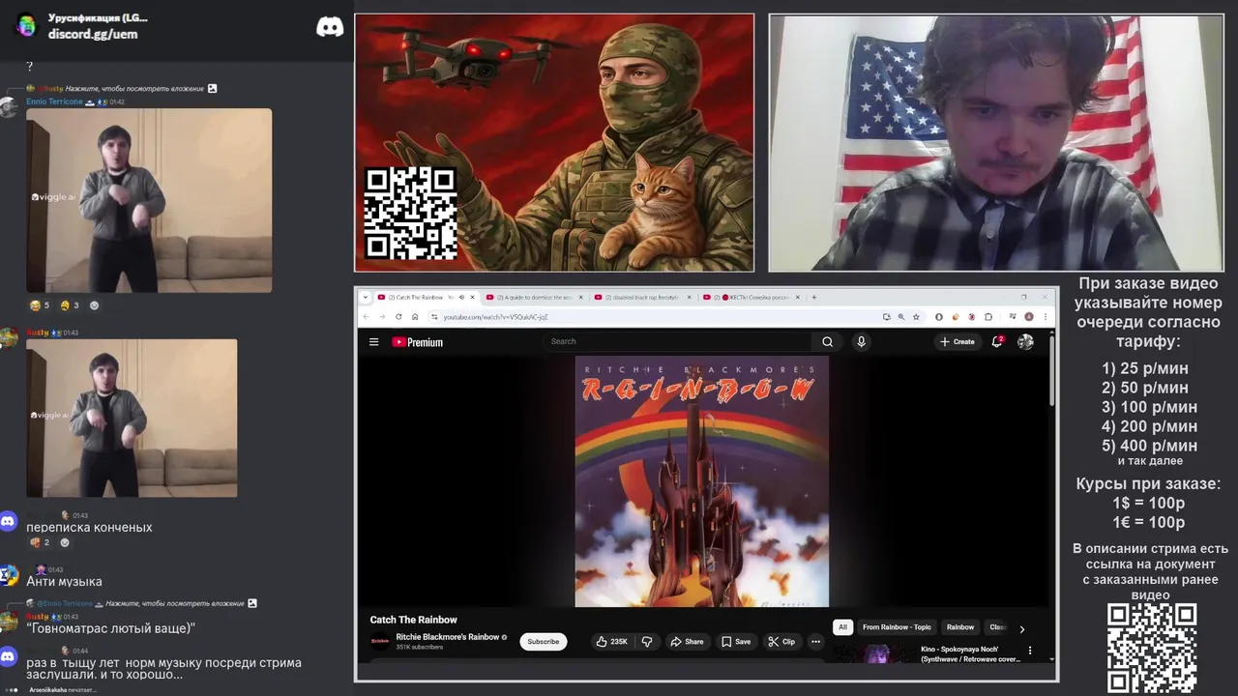1238x696 pixels.
Task: Select the 'From Rainbow - Topic' chip
Action: (x=897, y=627)
